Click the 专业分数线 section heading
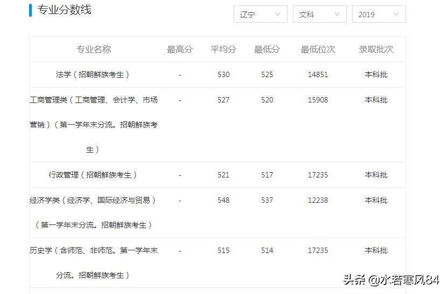The width and height of the screenshot is (448, 294). (x=65, y=10)
